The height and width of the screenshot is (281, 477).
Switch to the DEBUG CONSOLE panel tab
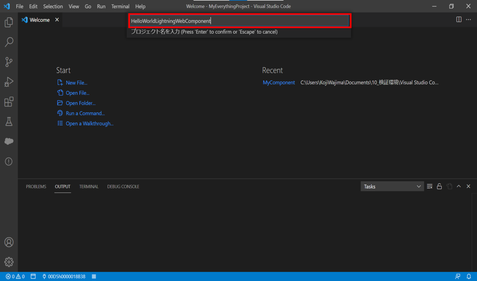pyautogui.click(x=123, y=187)
